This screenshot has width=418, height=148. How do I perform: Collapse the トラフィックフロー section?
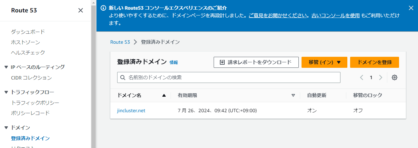click(6, 92)
